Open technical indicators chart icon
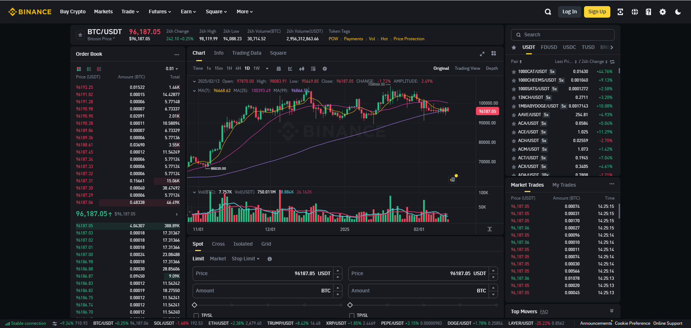This screenshot has width=691, height=328. tap(290, 69)
